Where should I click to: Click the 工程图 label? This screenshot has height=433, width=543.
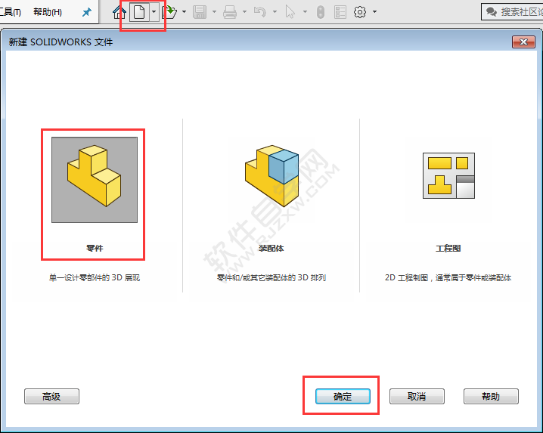click(x=448, y=248)
